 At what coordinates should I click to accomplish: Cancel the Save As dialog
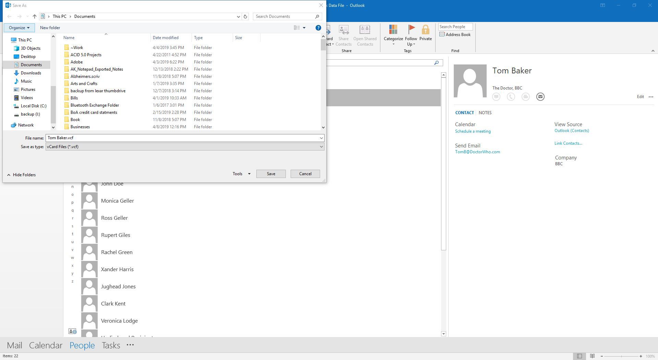point(305,174)
